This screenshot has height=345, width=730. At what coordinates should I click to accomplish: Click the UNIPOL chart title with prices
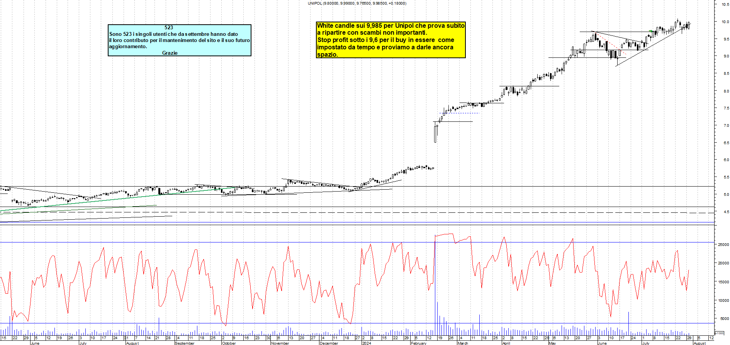357,3
